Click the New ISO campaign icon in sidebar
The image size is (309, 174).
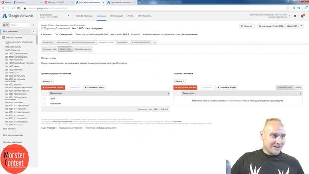(x=4, y=37)
